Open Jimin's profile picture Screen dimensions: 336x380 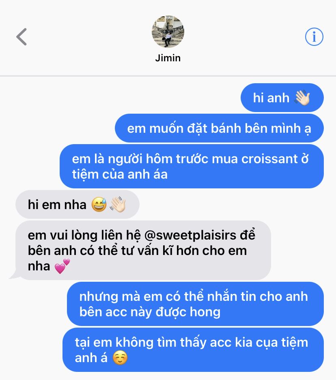point(168,31)
